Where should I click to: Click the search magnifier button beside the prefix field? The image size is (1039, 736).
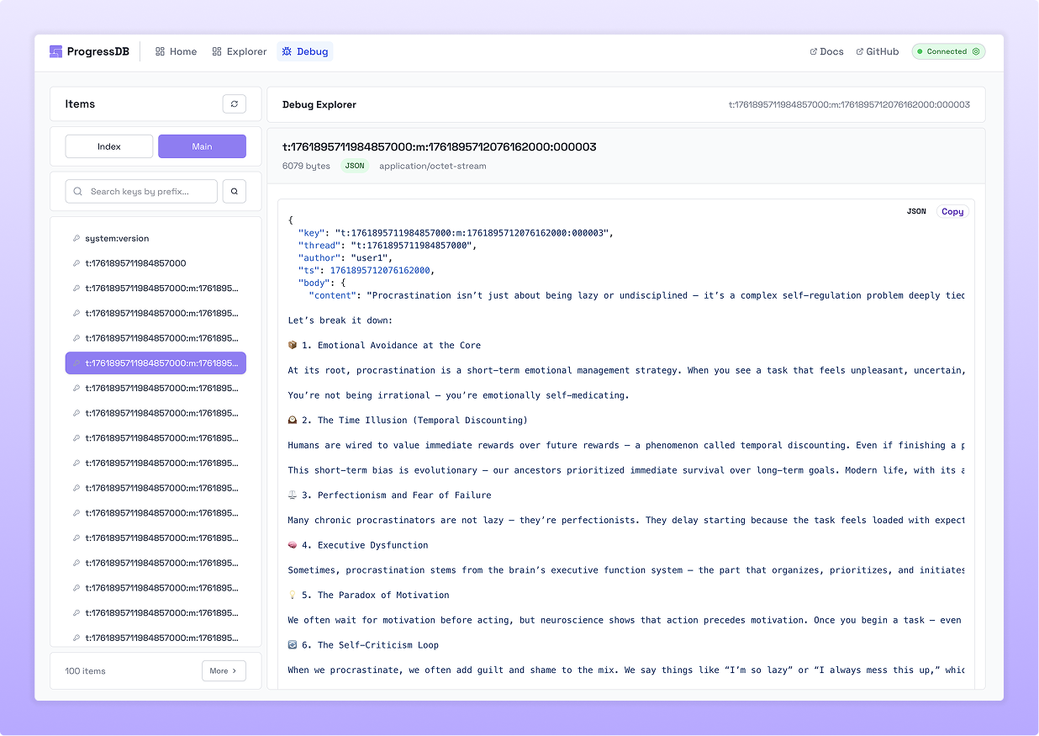[x=234, y=191]
